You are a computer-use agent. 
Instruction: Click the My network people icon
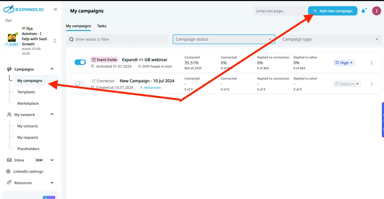[x=9, y=115]
